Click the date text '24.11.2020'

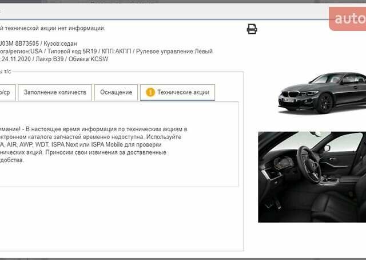tap(16, 59)
